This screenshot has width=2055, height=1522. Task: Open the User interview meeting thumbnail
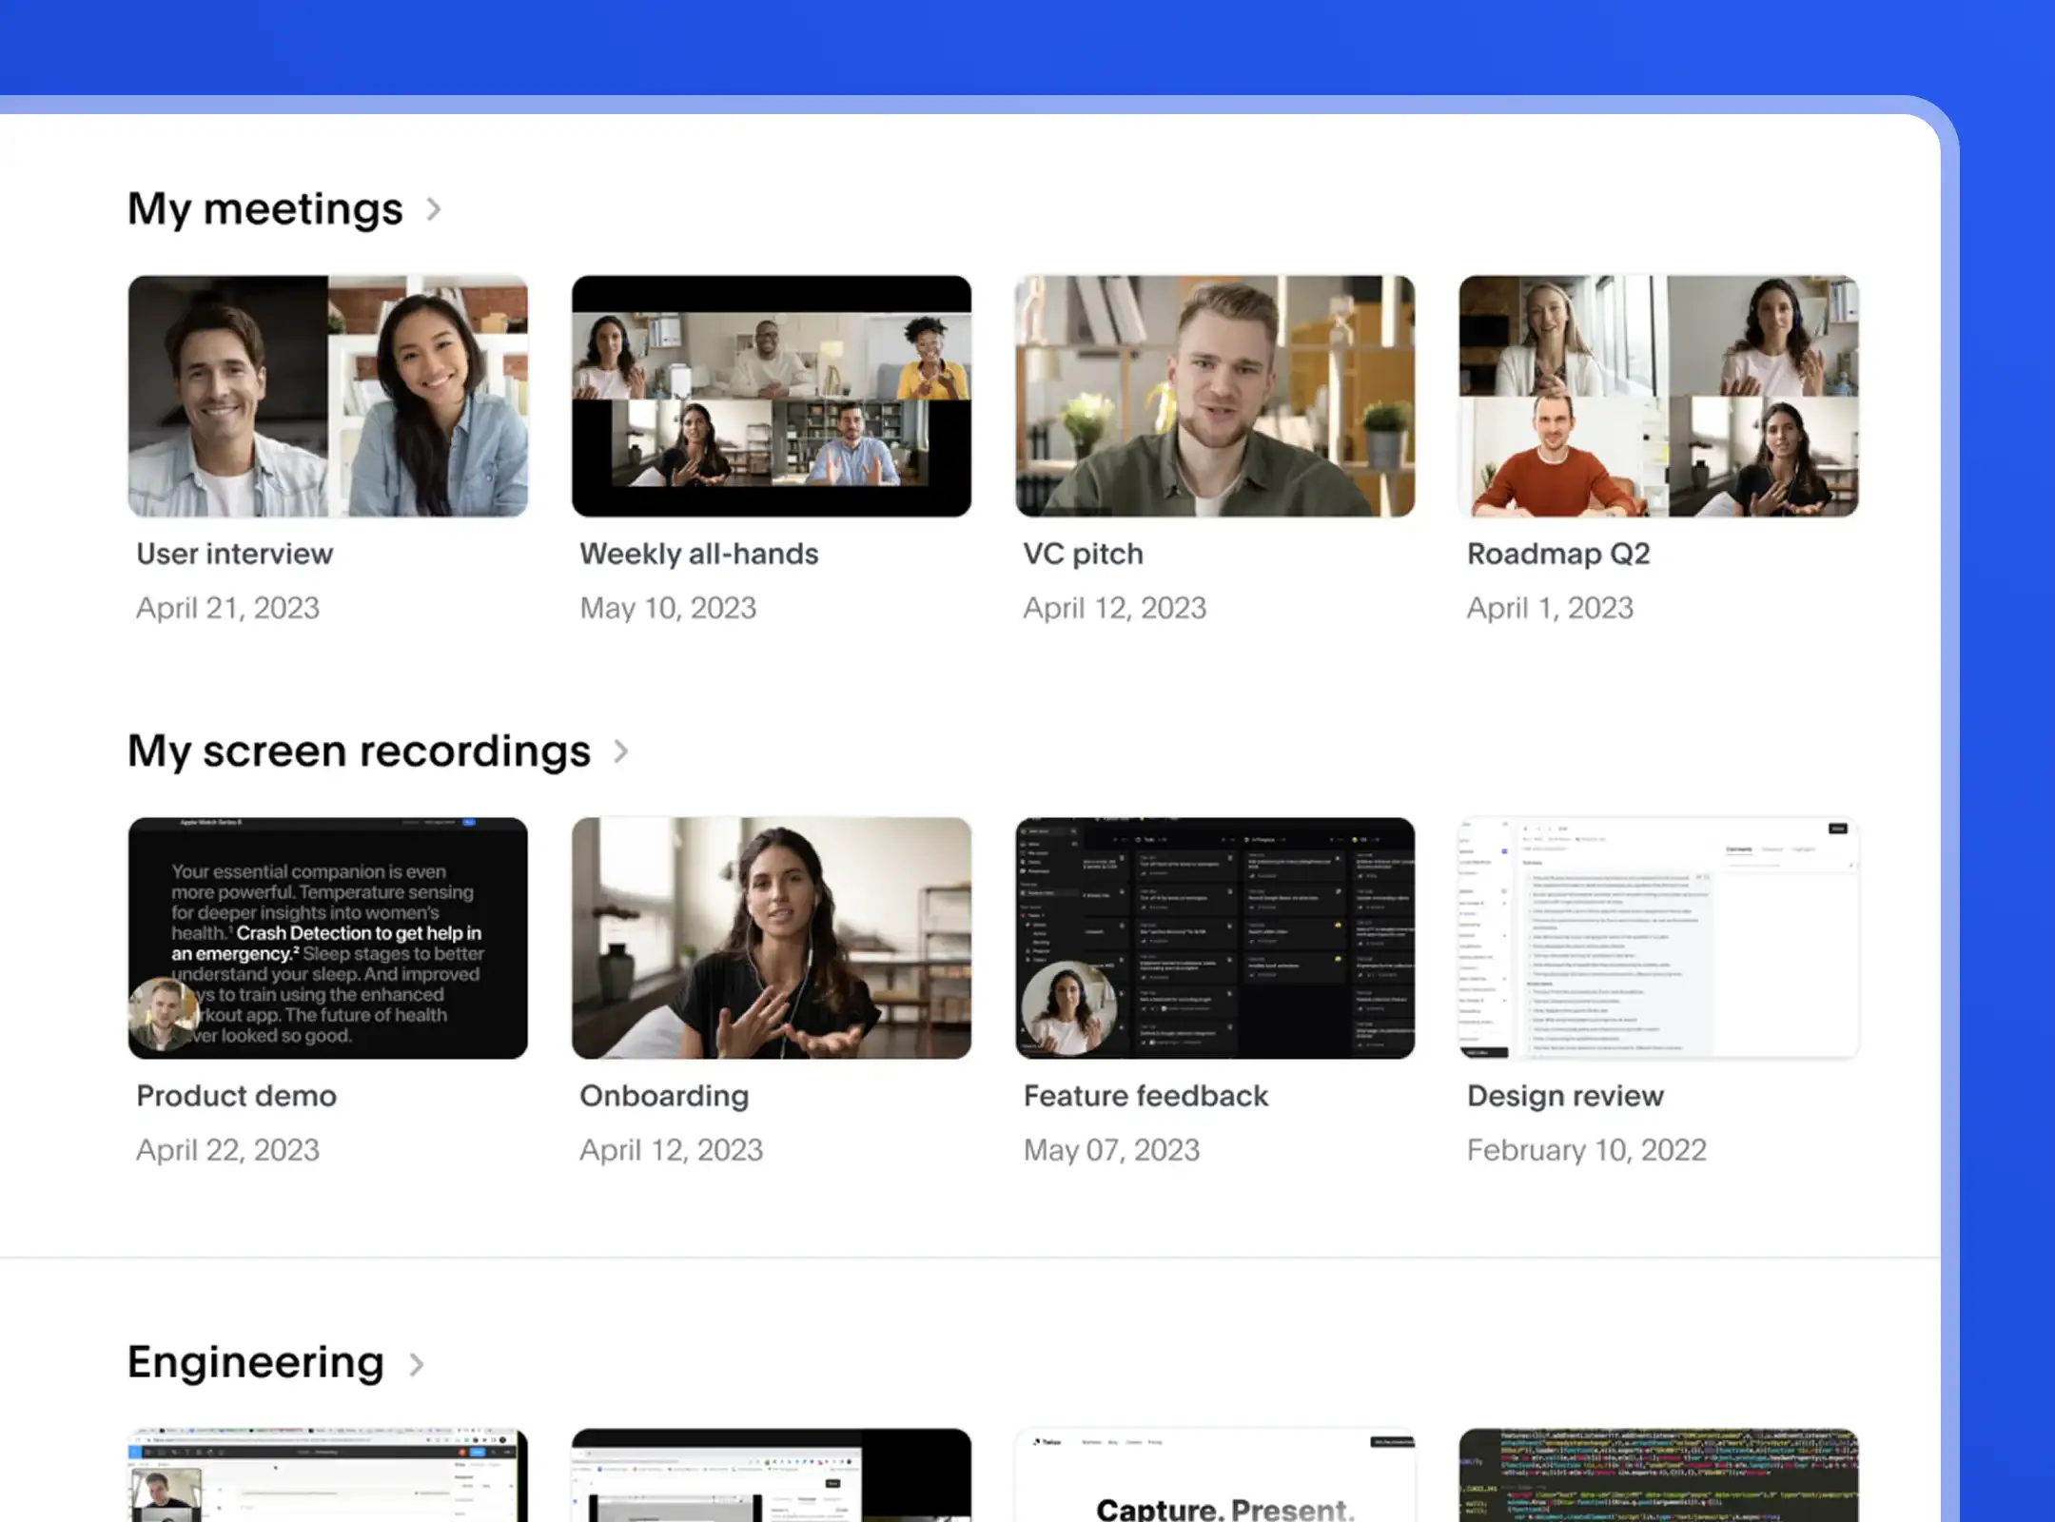[328, 397]
